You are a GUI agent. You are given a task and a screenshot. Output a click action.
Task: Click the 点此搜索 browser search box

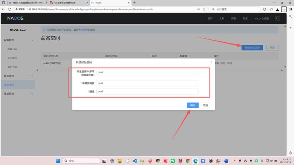pos(234,9)
